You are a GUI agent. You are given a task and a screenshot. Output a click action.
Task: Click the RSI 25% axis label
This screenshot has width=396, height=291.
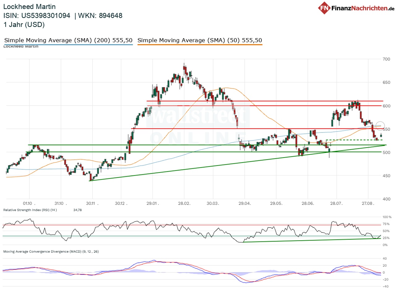[385, 238]
